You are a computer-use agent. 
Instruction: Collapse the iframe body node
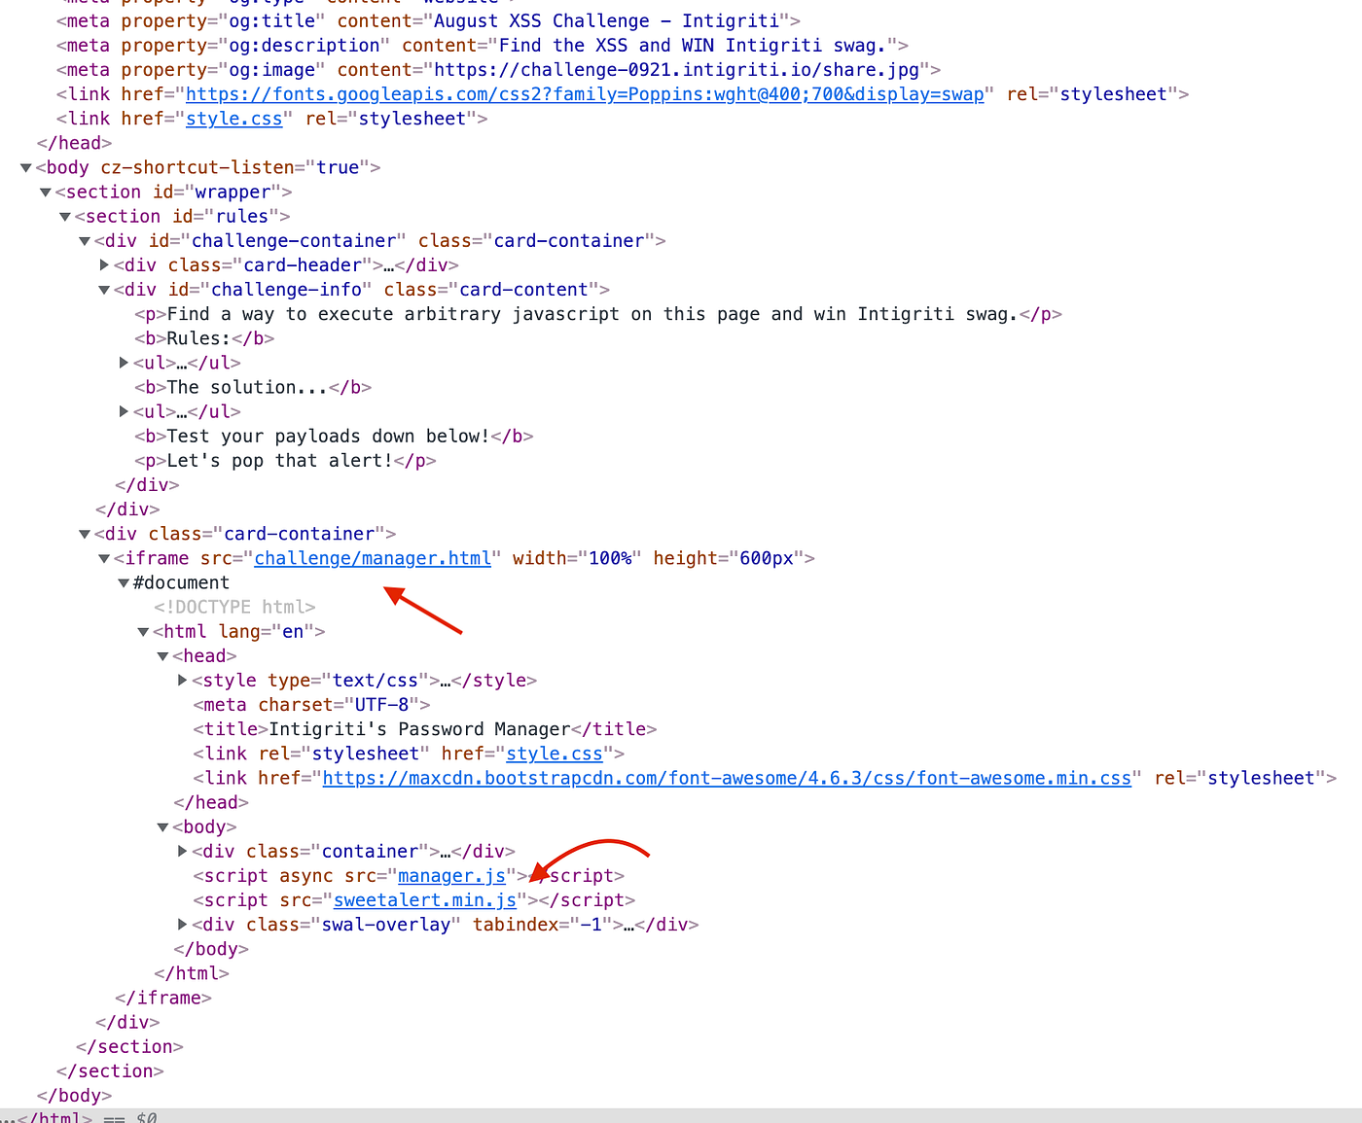pyautogui.click(x=162, y=827)
